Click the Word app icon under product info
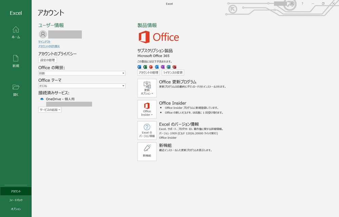This screenshot has width=339, height=217. 139,67
